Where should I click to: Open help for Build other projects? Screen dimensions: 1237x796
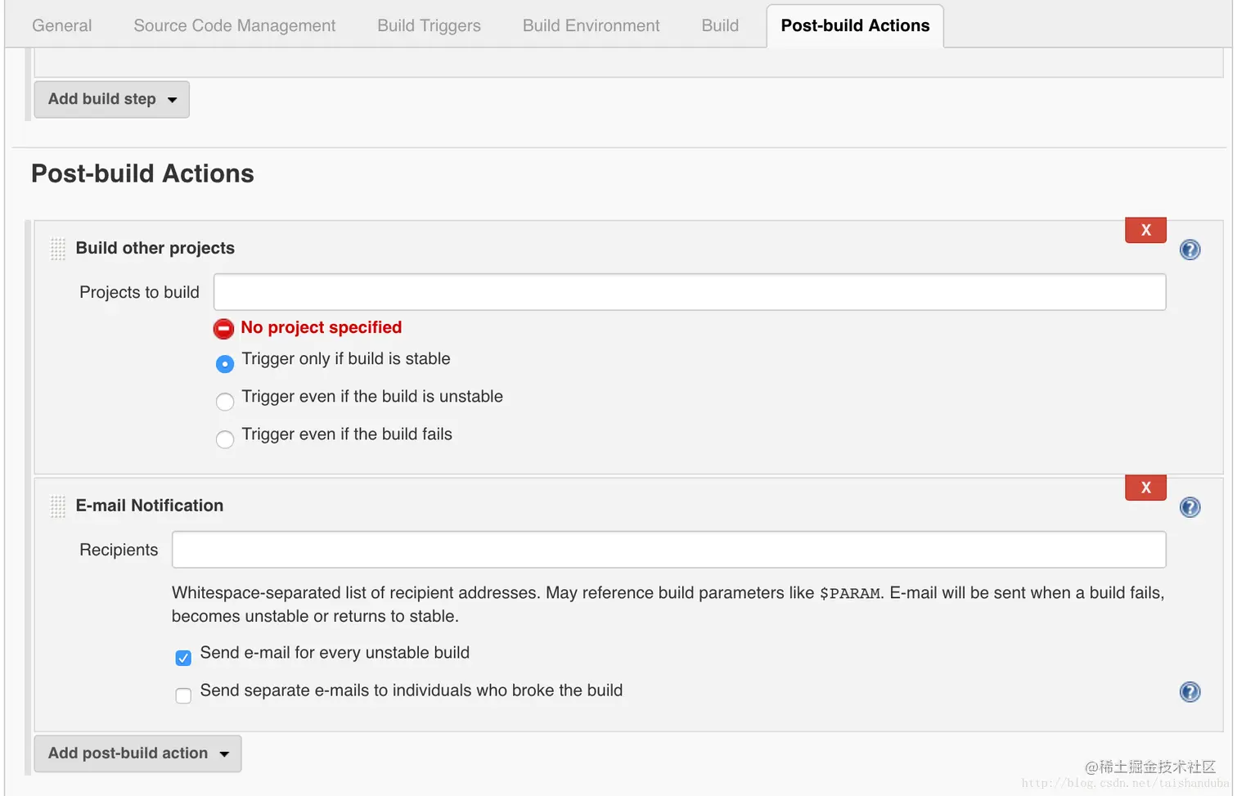click(x=1190, y=250)
